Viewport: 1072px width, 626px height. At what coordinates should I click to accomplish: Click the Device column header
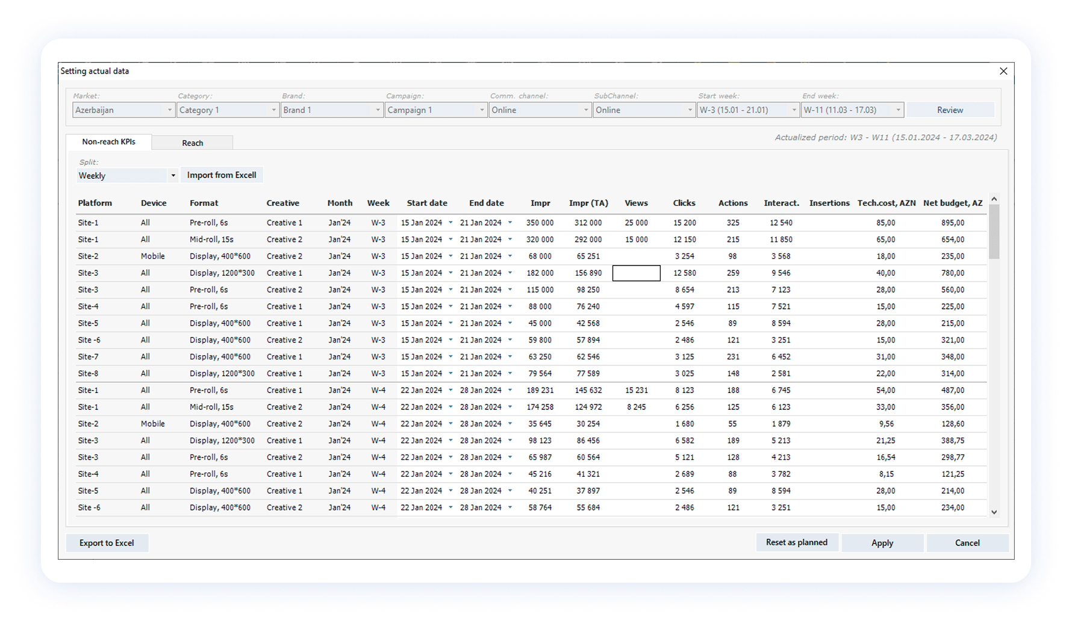154,203
